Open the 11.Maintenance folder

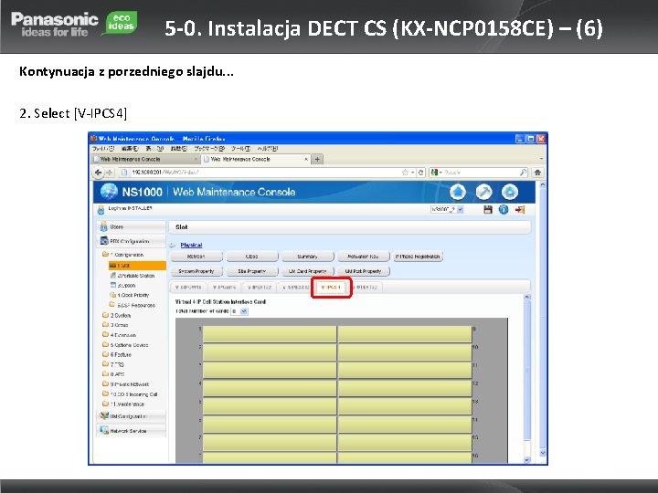tap(123, 404)
